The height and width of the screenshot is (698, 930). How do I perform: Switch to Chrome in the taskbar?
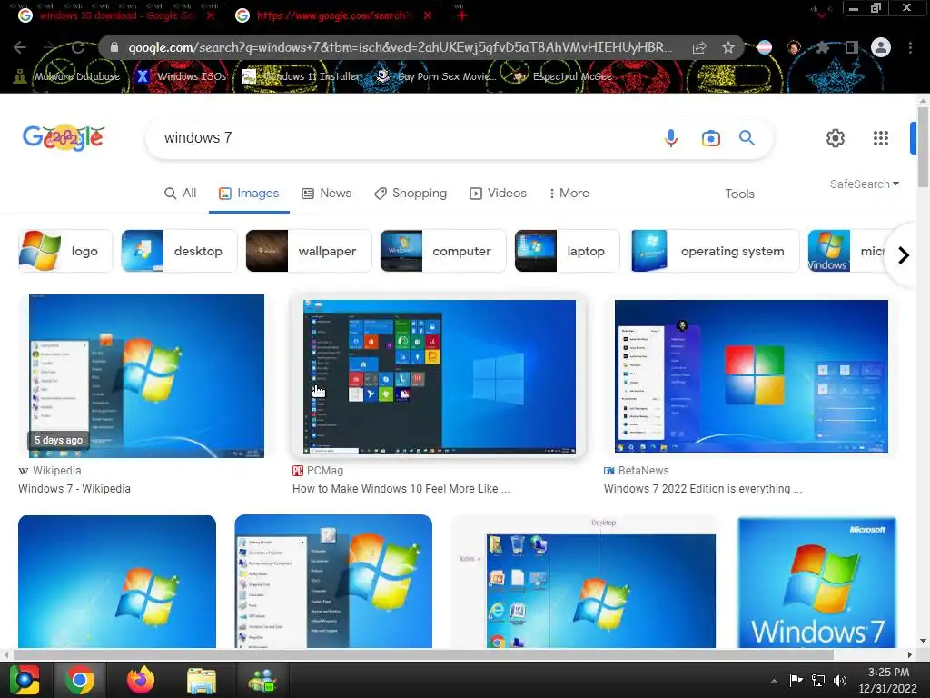(x=80, y=680)
